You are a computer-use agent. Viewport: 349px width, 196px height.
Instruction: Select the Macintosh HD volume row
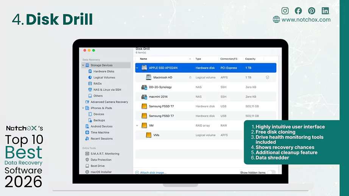pos(206,77)
